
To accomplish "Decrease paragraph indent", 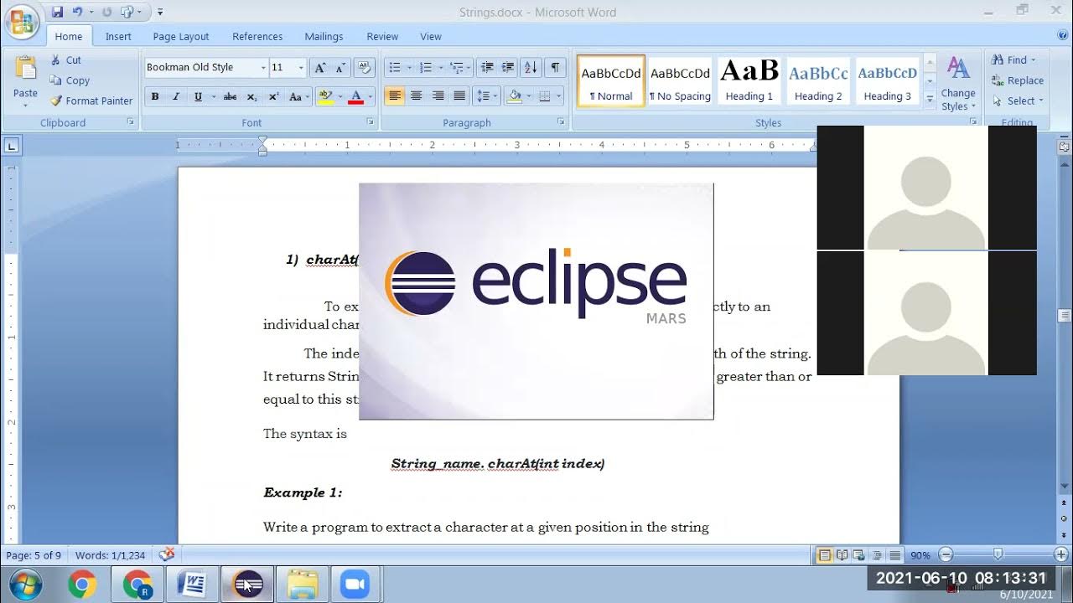I will pos(487,68).
